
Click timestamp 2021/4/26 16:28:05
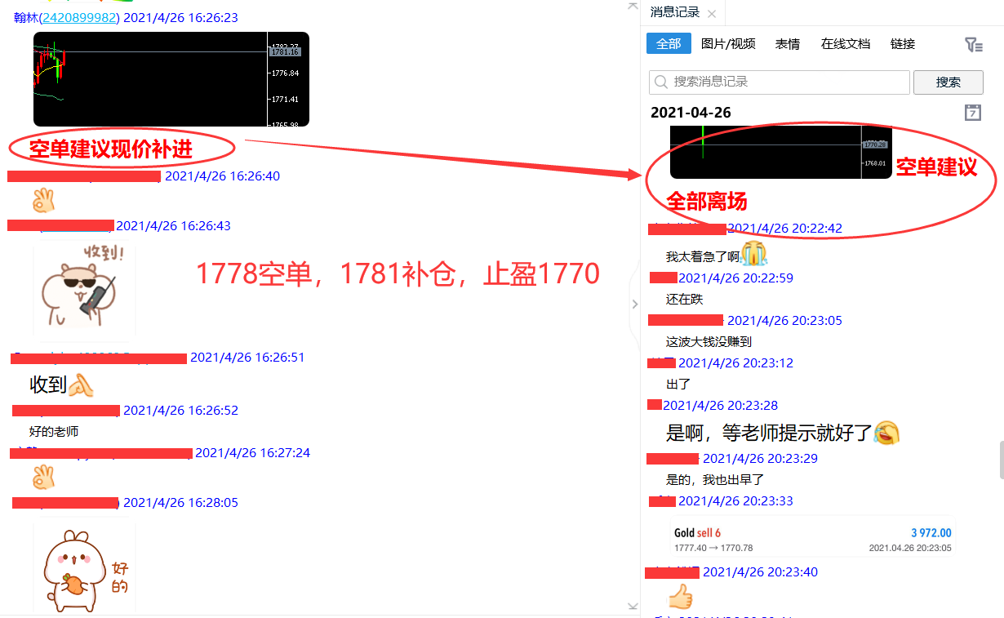click(180, 502)
